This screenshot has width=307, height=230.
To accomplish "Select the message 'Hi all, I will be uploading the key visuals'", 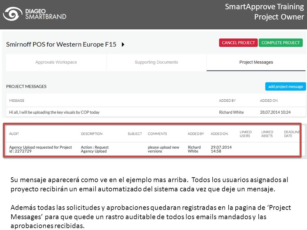I will click(54, 112).
